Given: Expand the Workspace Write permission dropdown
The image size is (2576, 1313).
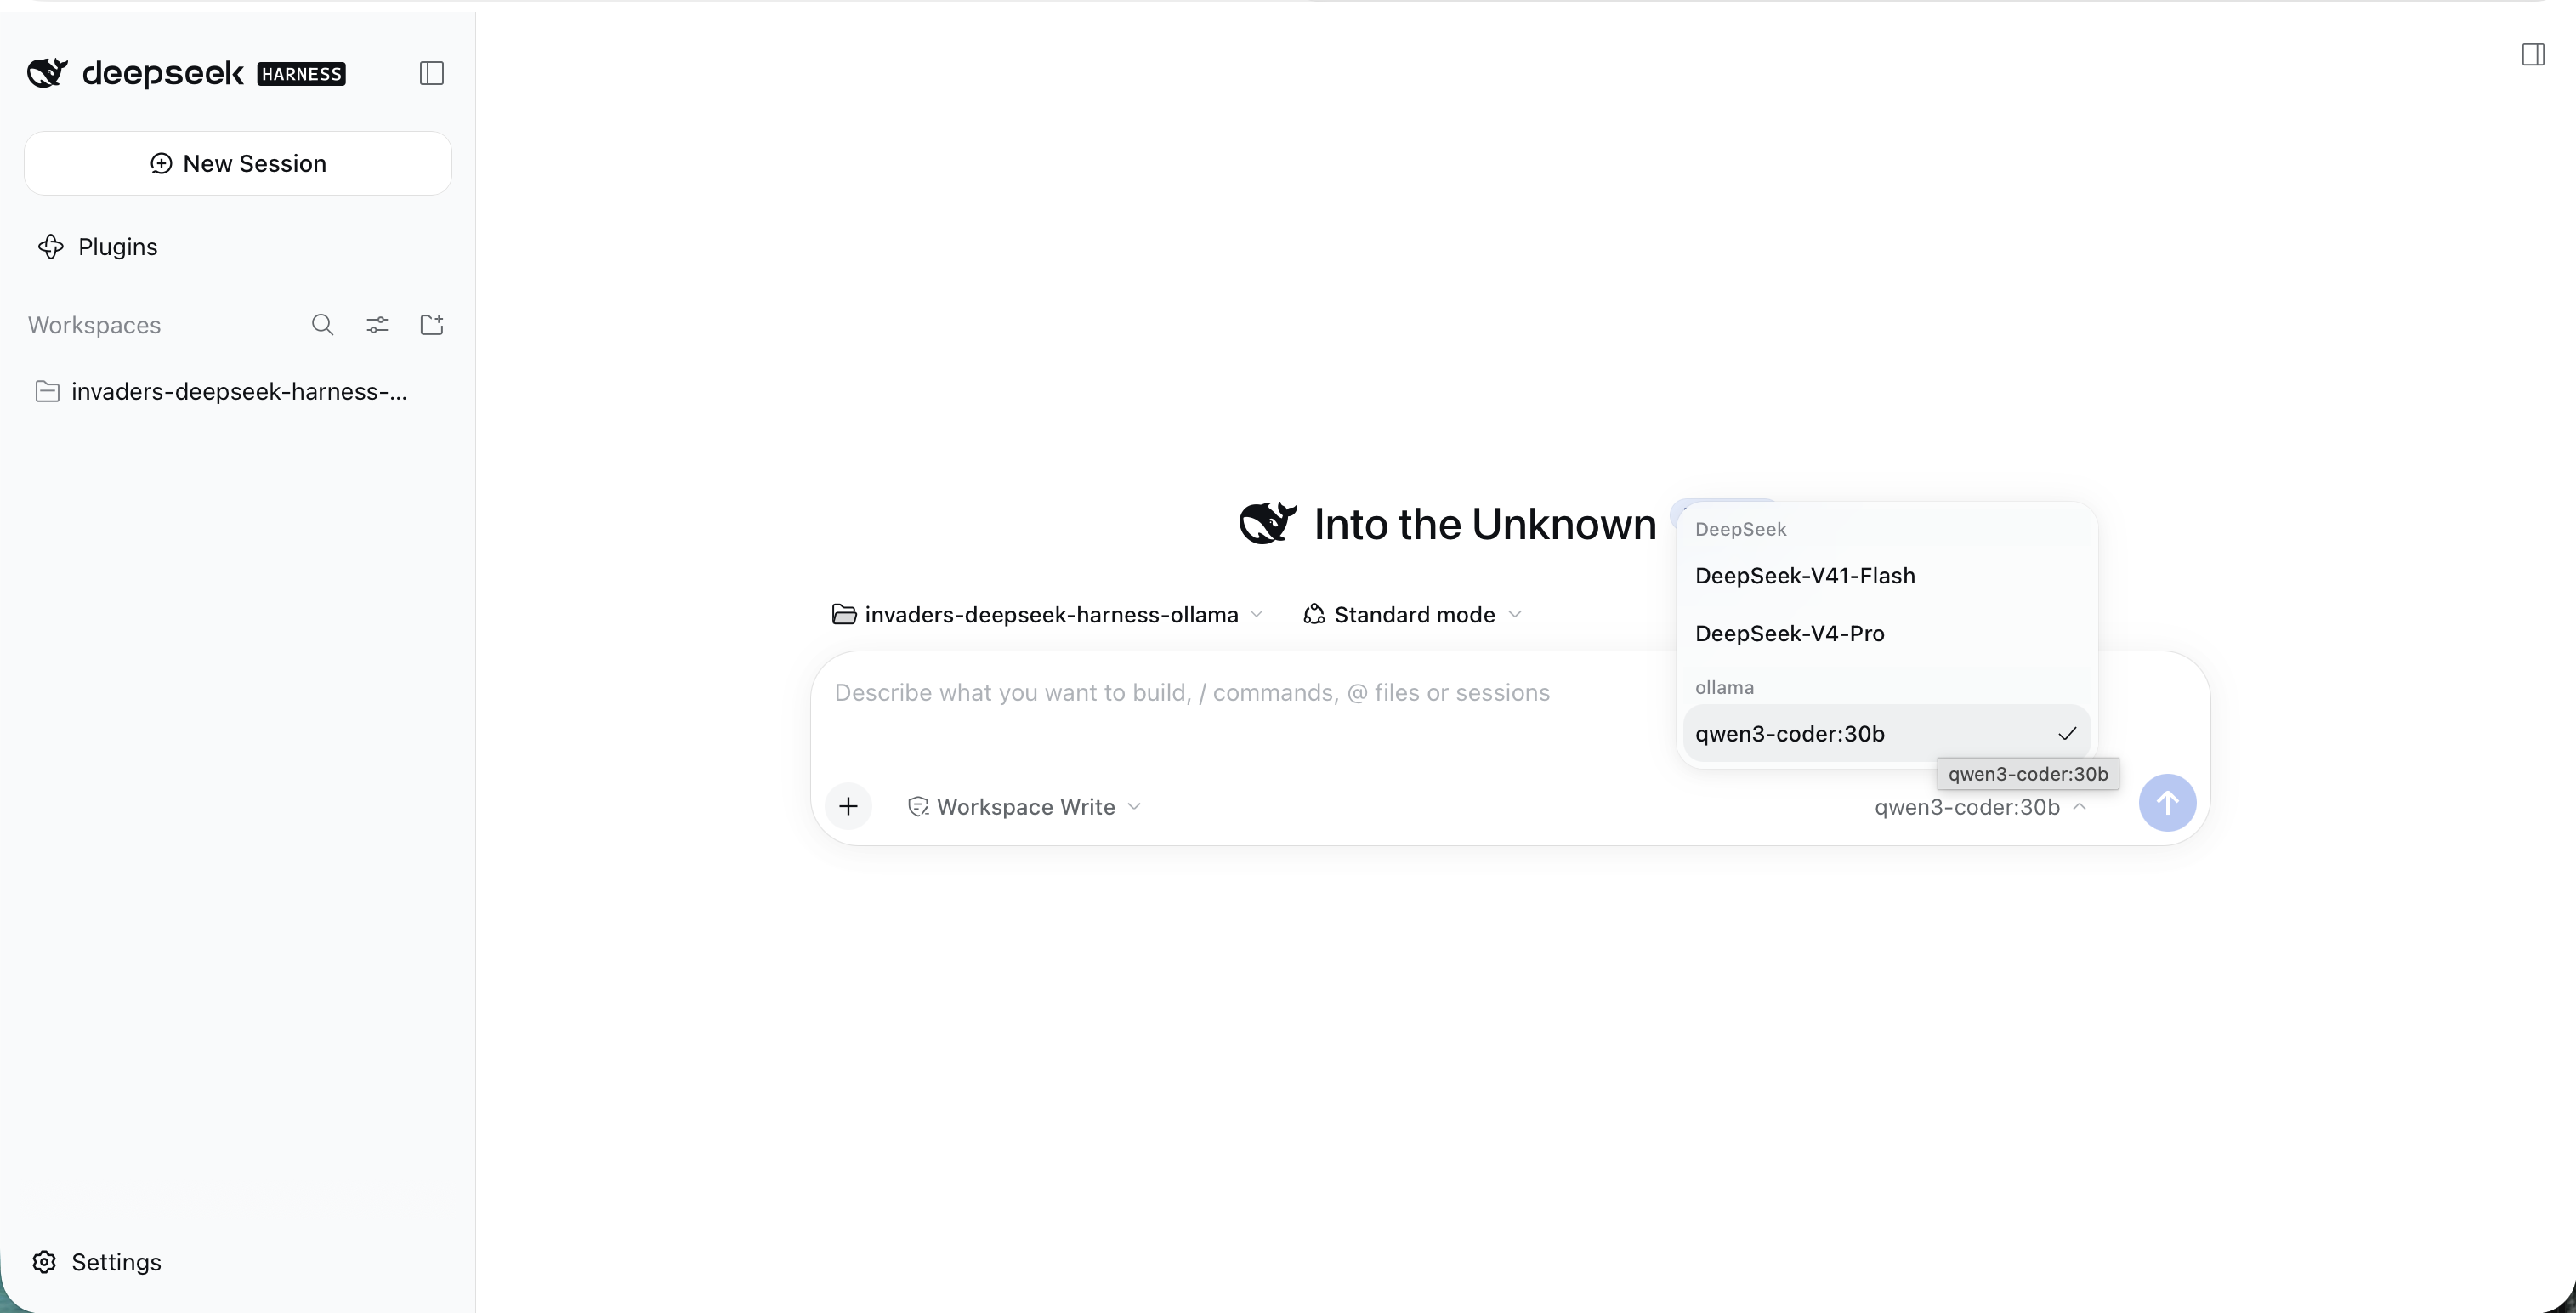Looking at the screenshot, I should click(x=1024, y=807).
